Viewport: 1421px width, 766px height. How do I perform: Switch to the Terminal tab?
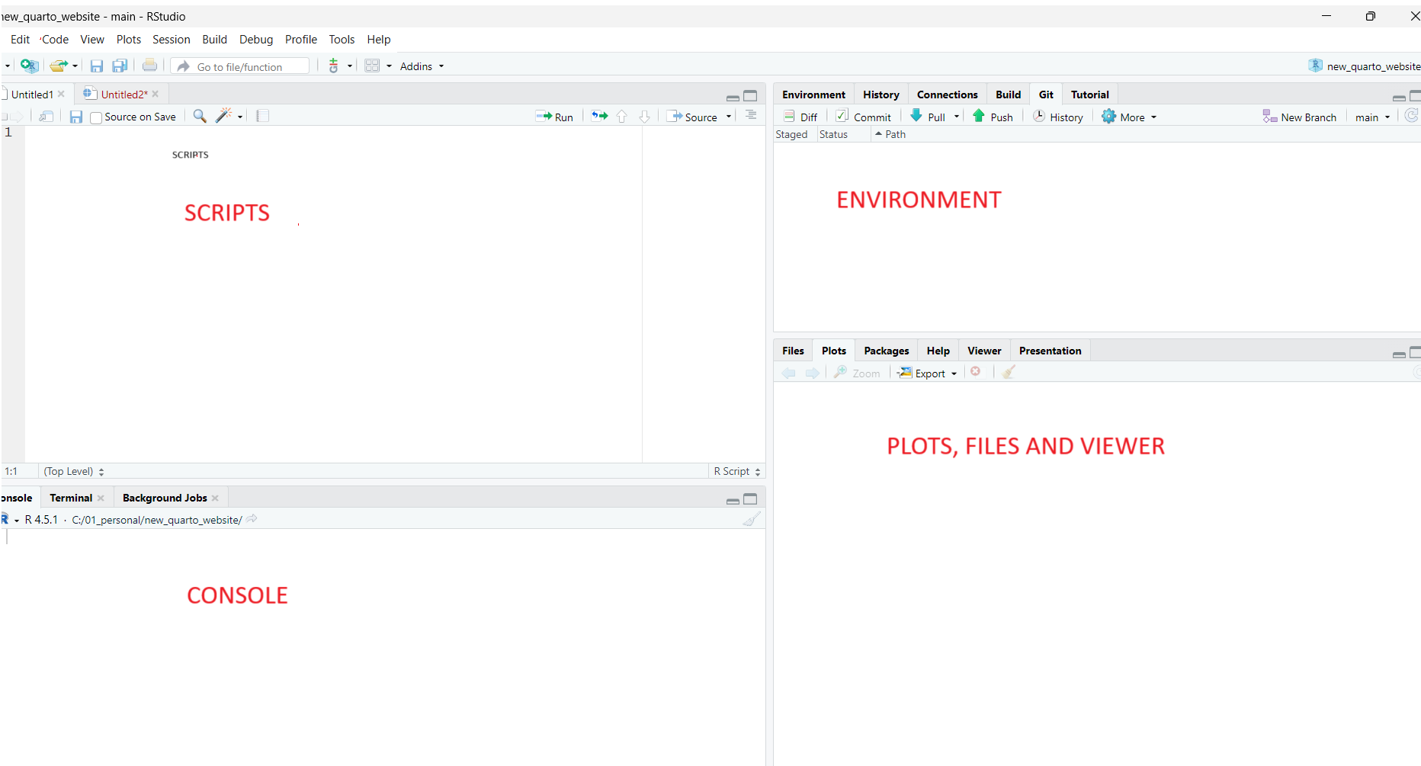pos(71,498)
